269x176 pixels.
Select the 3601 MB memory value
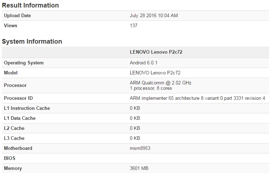click(139, 168)
